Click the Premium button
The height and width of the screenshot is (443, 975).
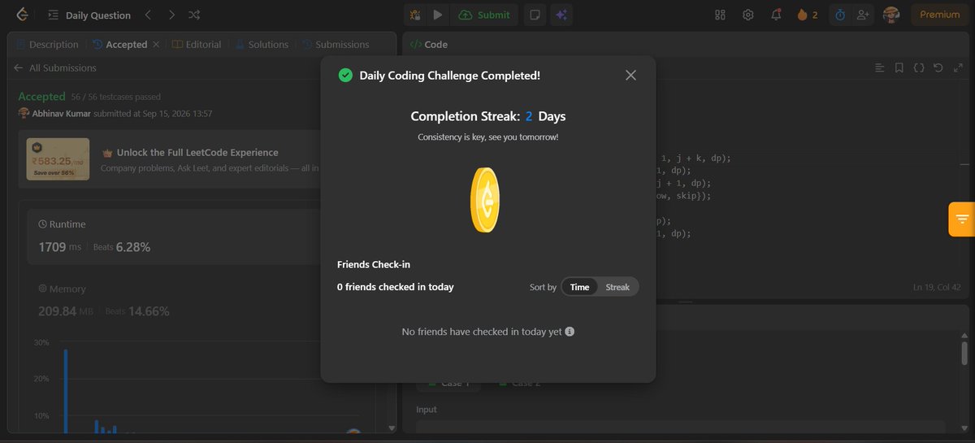pyautogui.click(x=939, y=15)
